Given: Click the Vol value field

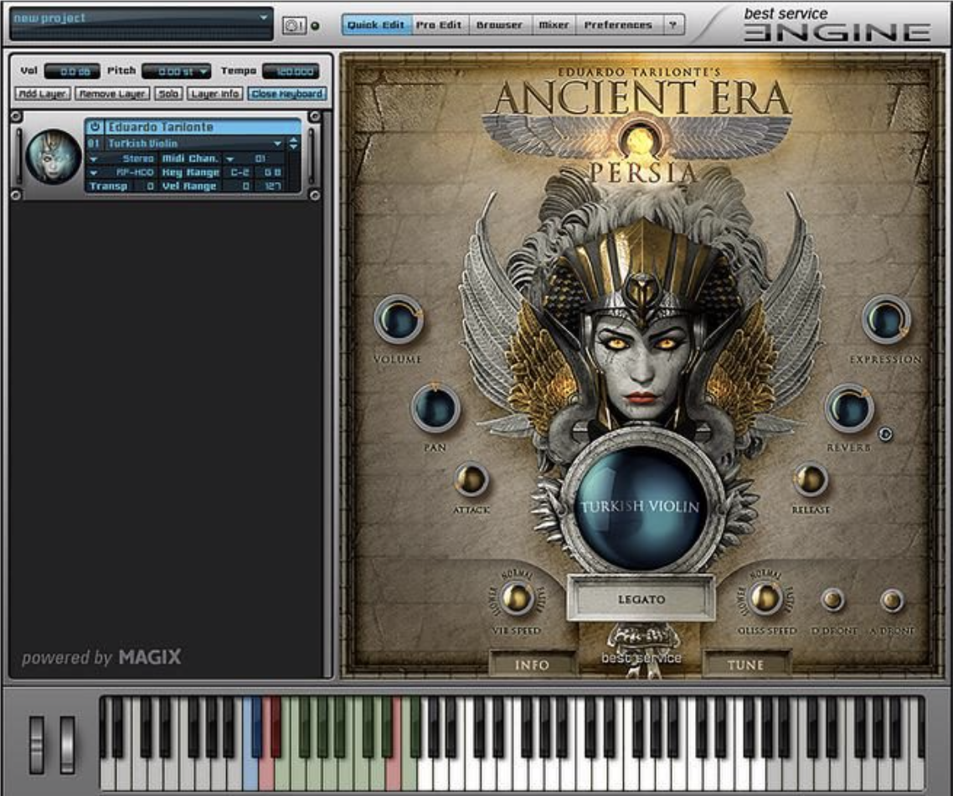Looking at the screenshot, I should [72, 72].
